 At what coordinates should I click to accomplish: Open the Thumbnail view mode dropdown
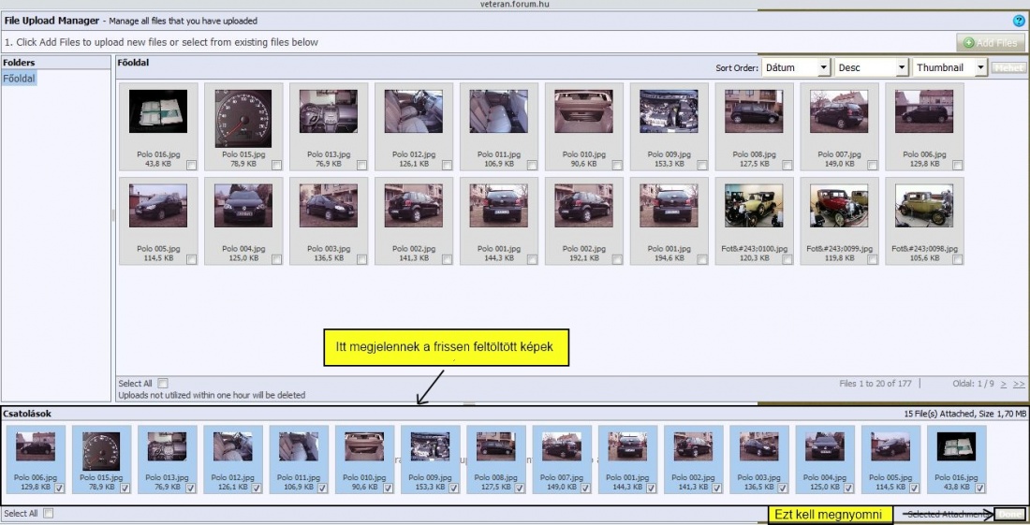[949, 67]
